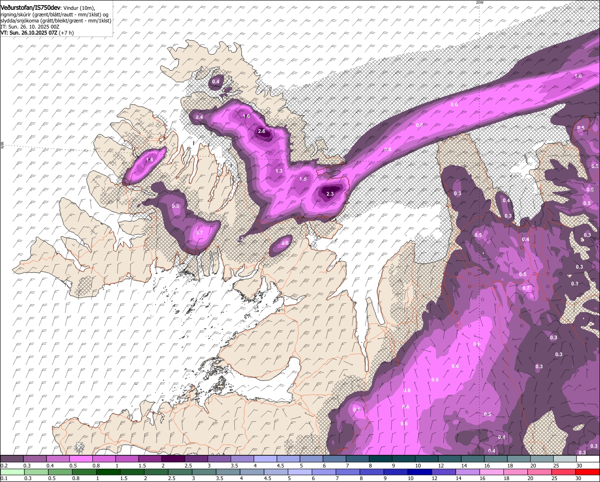The width and height of the screenshot is (600, 482).
Task: Select lower legend darkest green swatch 1 to 1.5
Action: point(109,472)
